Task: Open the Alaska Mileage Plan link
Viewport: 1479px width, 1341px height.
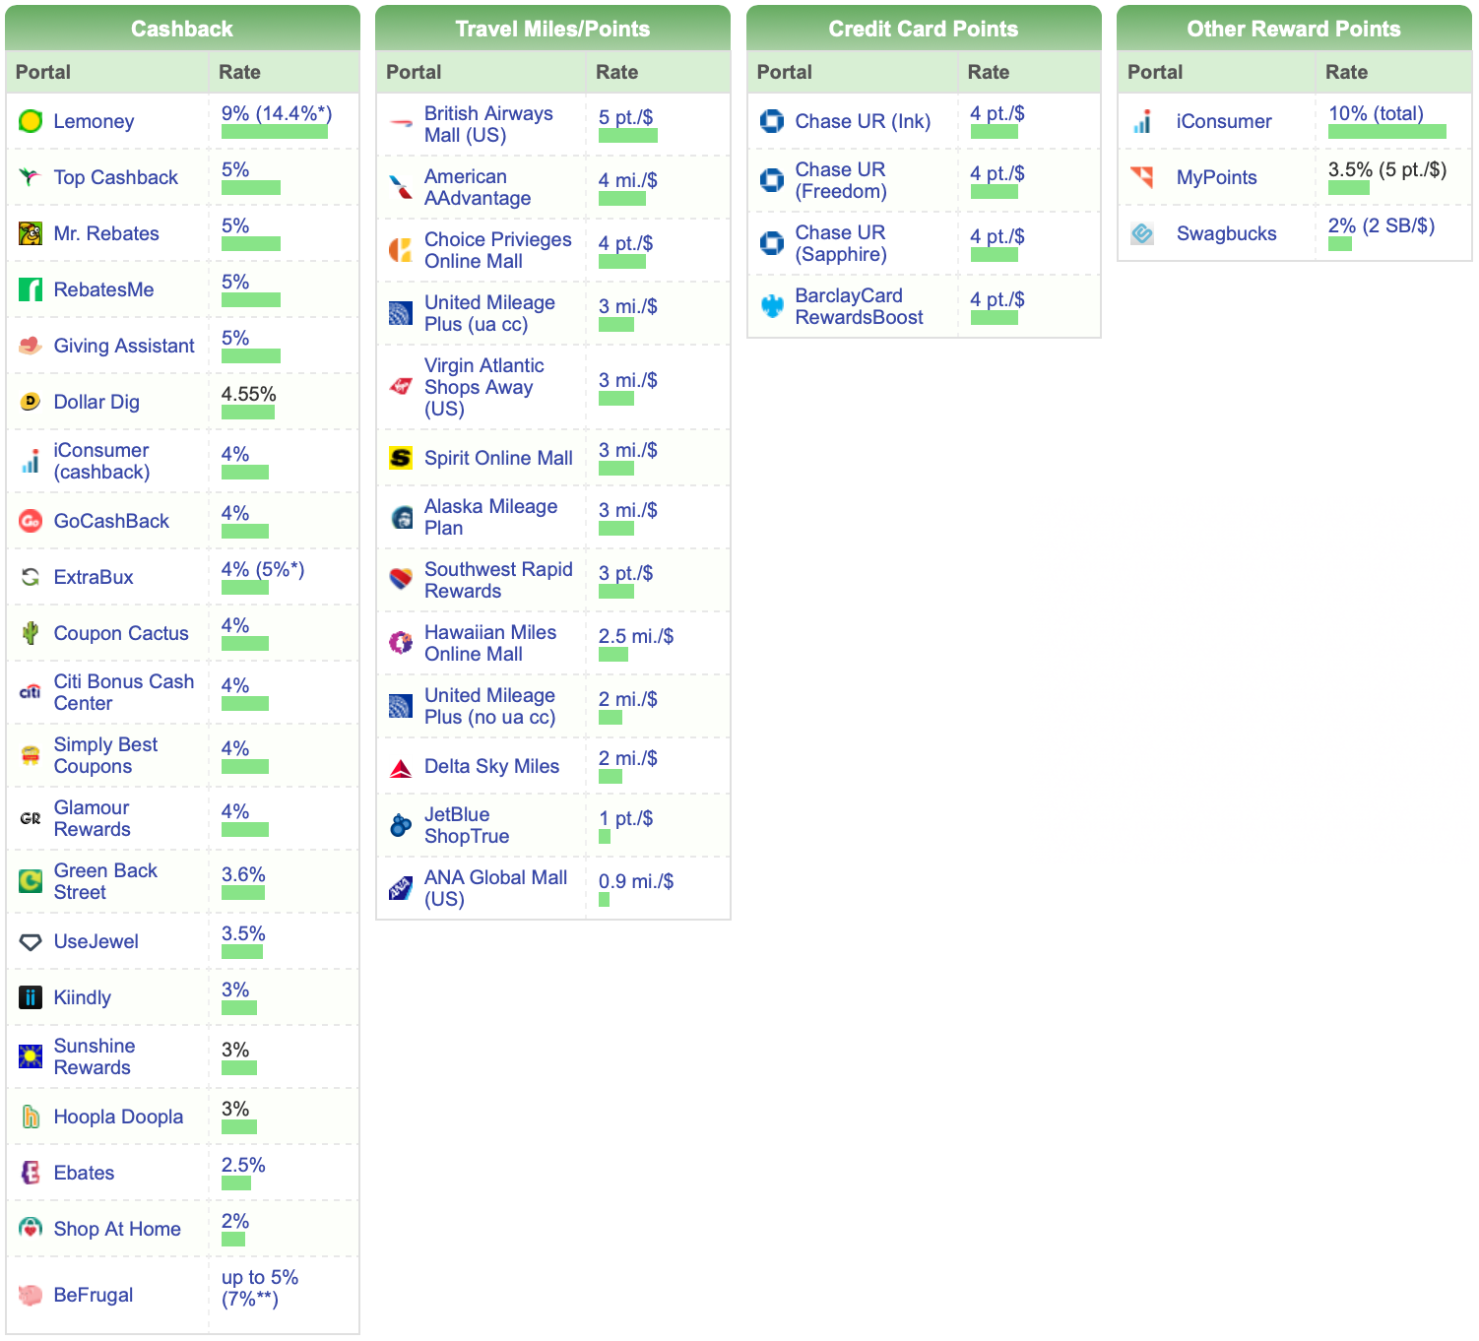Action: coord(490,517)
